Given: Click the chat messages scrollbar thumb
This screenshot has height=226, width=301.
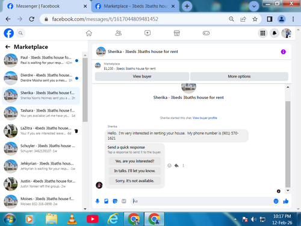Looking at the screenshot, I should click(x=288, y=144).
